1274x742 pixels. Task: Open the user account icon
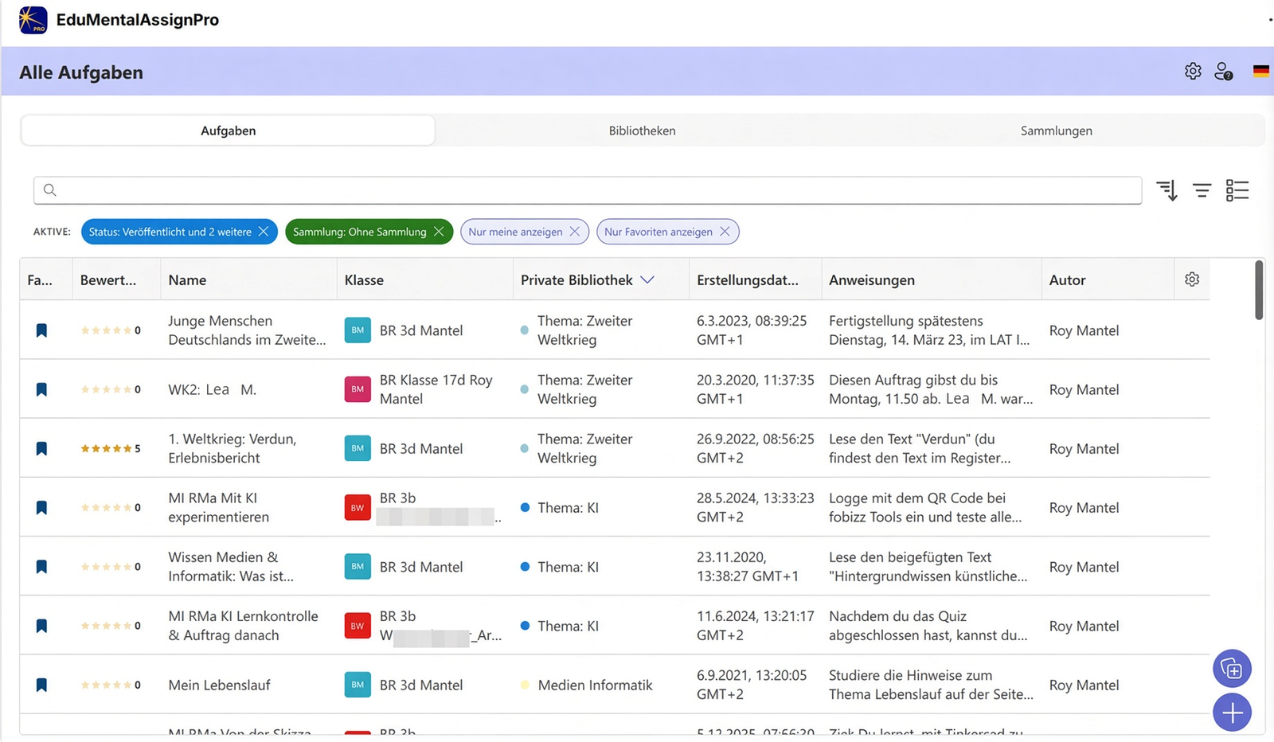[x=1224, y=72]
